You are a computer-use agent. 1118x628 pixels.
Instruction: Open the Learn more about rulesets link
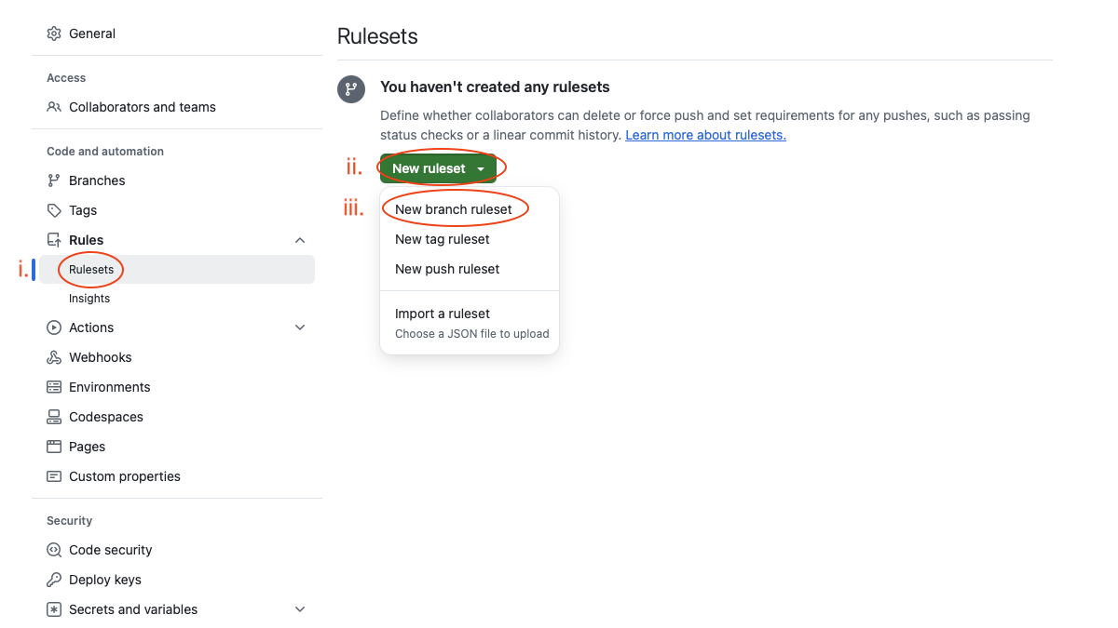(x=705, y=135)
